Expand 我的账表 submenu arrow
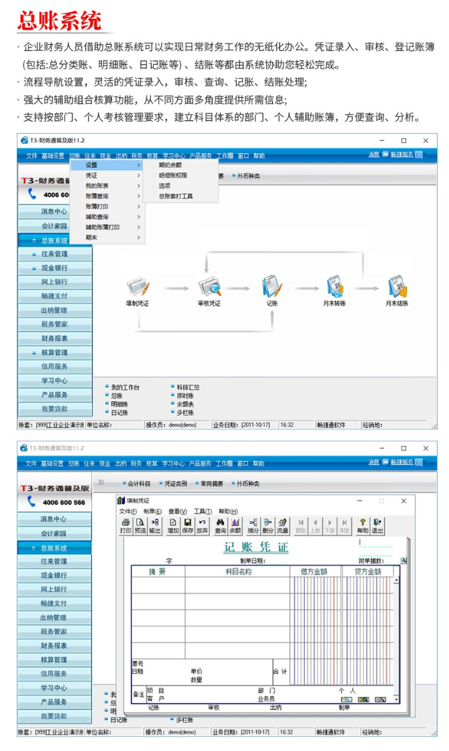The width and height of the screenshot is (449, 751). tap(139, 186)
